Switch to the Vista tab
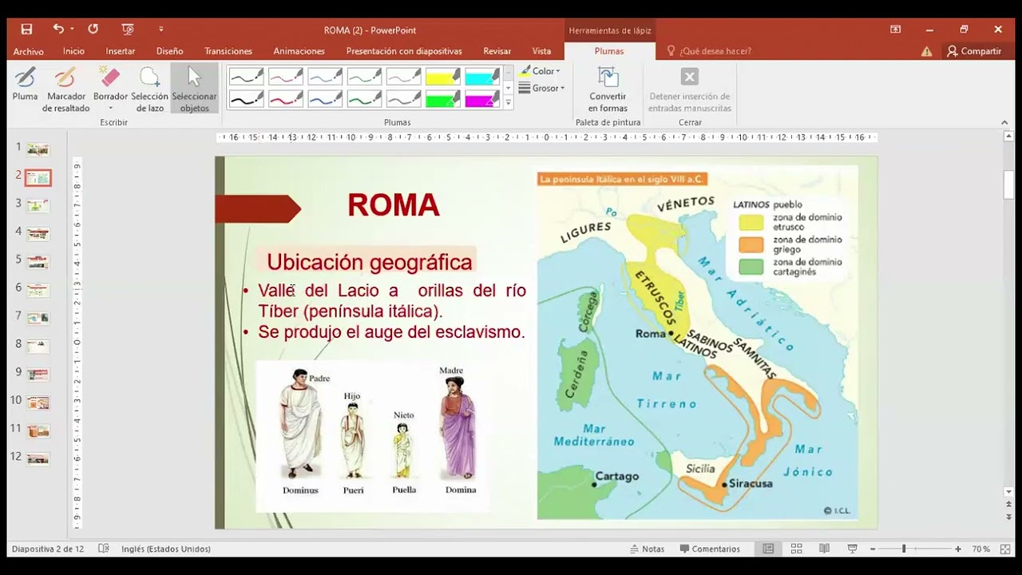The image size is (1022, 575). 541,51
